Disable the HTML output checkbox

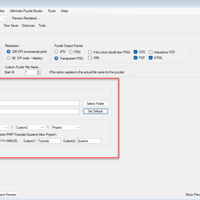click(x=151, y=58)
